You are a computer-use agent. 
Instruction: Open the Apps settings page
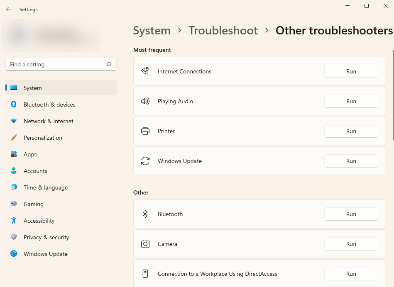click(x=30, y=154)
